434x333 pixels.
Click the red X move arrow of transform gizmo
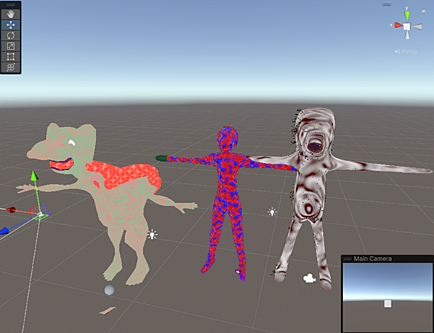pos(11,210)
